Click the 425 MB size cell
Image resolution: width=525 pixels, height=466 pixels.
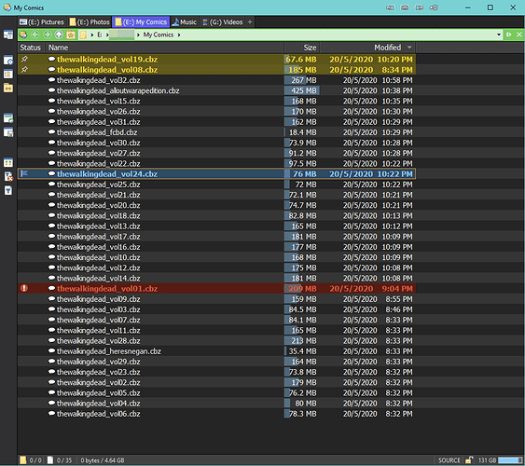302,90
